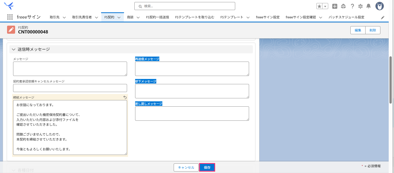Open the app launcher grid icon
Image resolution: width=394 pixels, height=173 pixels.
(x=10, y=17)
